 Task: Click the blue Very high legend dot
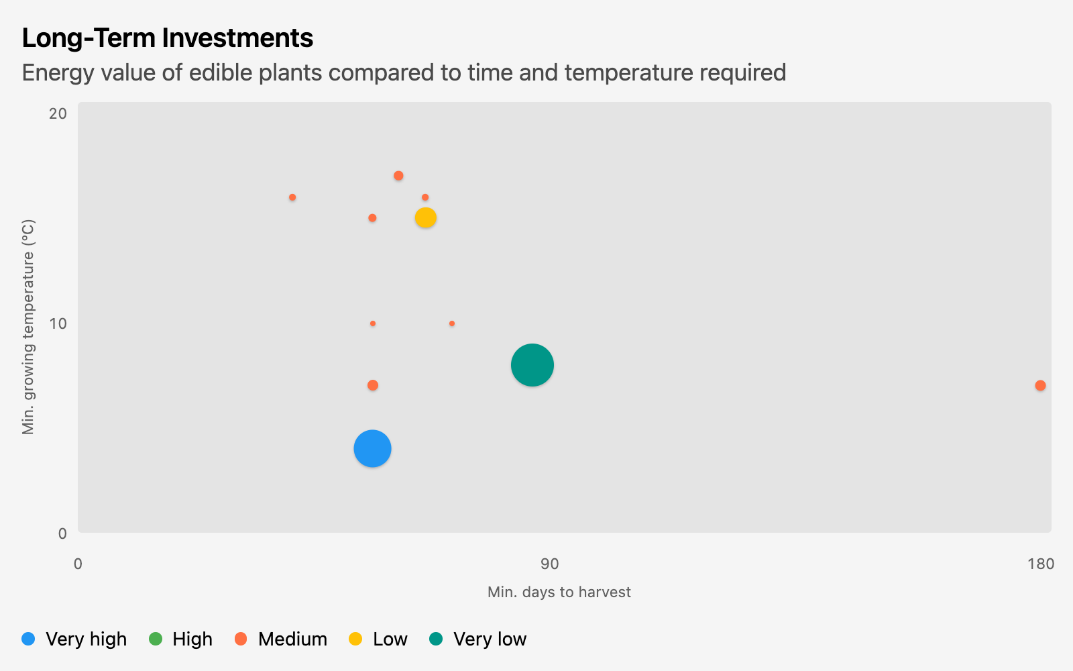(28, 639)
